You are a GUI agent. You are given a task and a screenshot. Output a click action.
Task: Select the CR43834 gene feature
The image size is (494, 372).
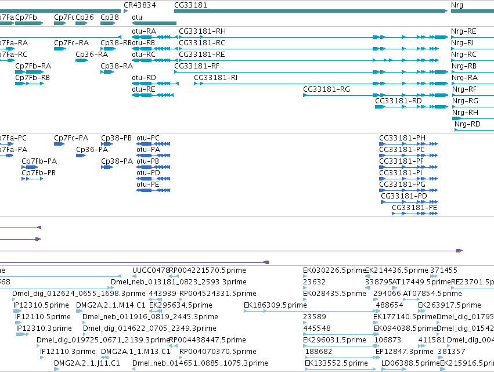point(126,11)
